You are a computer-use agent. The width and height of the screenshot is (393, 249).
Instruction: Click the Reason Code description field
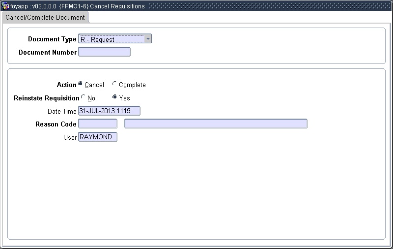click(216, 124)
